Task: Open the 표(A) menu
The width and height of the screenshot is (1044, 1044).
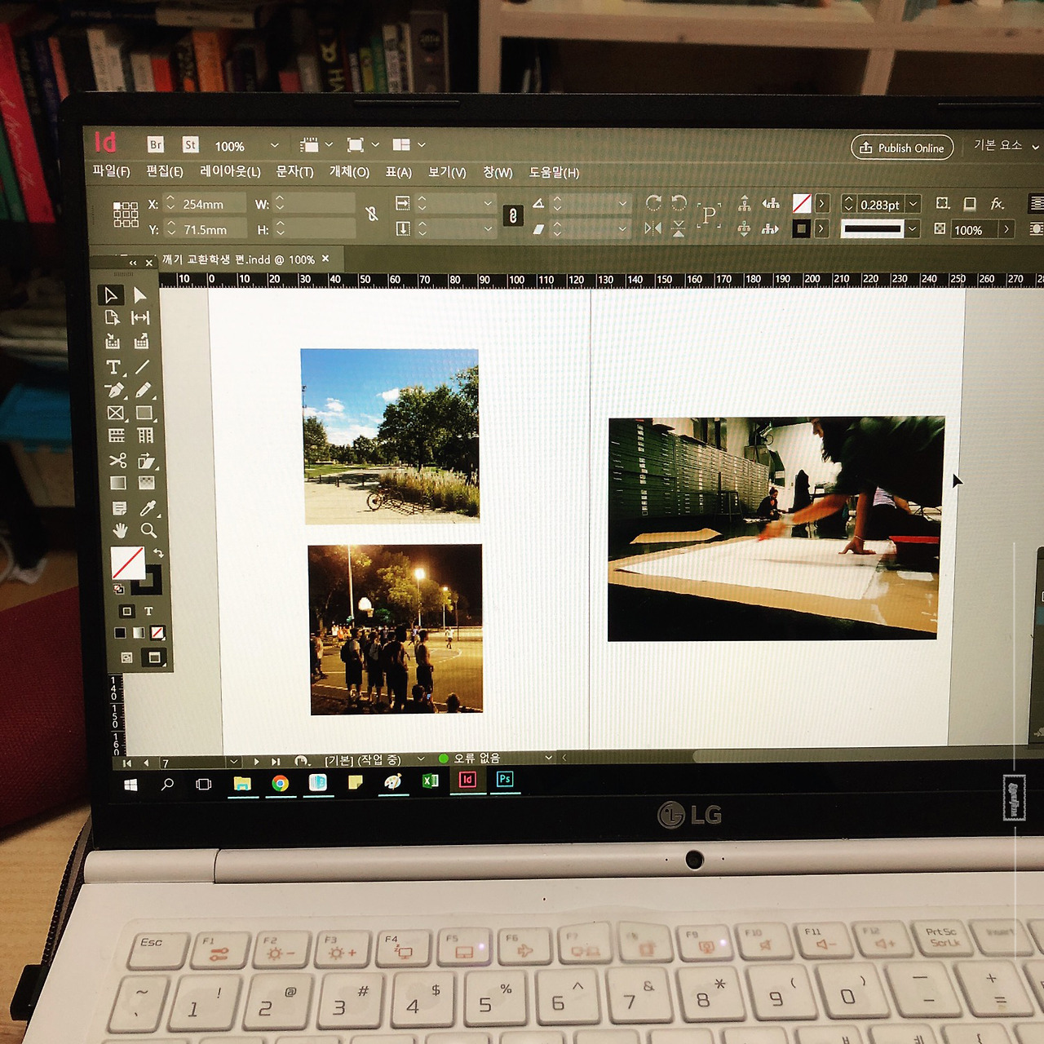Action: (399, 172)
